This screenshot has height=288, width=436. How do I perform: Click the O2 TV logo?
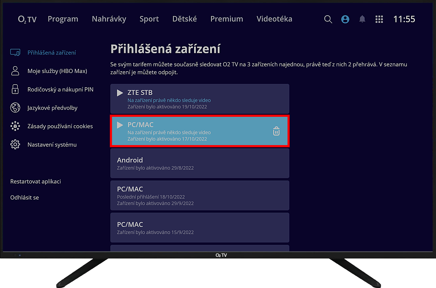point(27,19)
